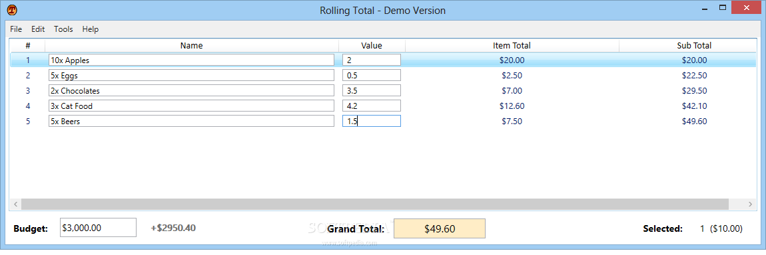
Task: Click the $2.50 item total cell
Action: click(512, 76)
